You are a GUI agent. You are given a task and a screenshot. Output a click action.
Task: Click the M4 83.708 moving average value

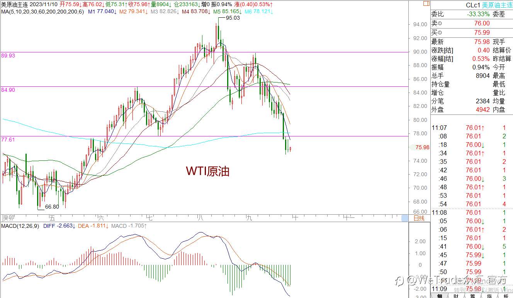pyautogui.click(x=196, y=12)
